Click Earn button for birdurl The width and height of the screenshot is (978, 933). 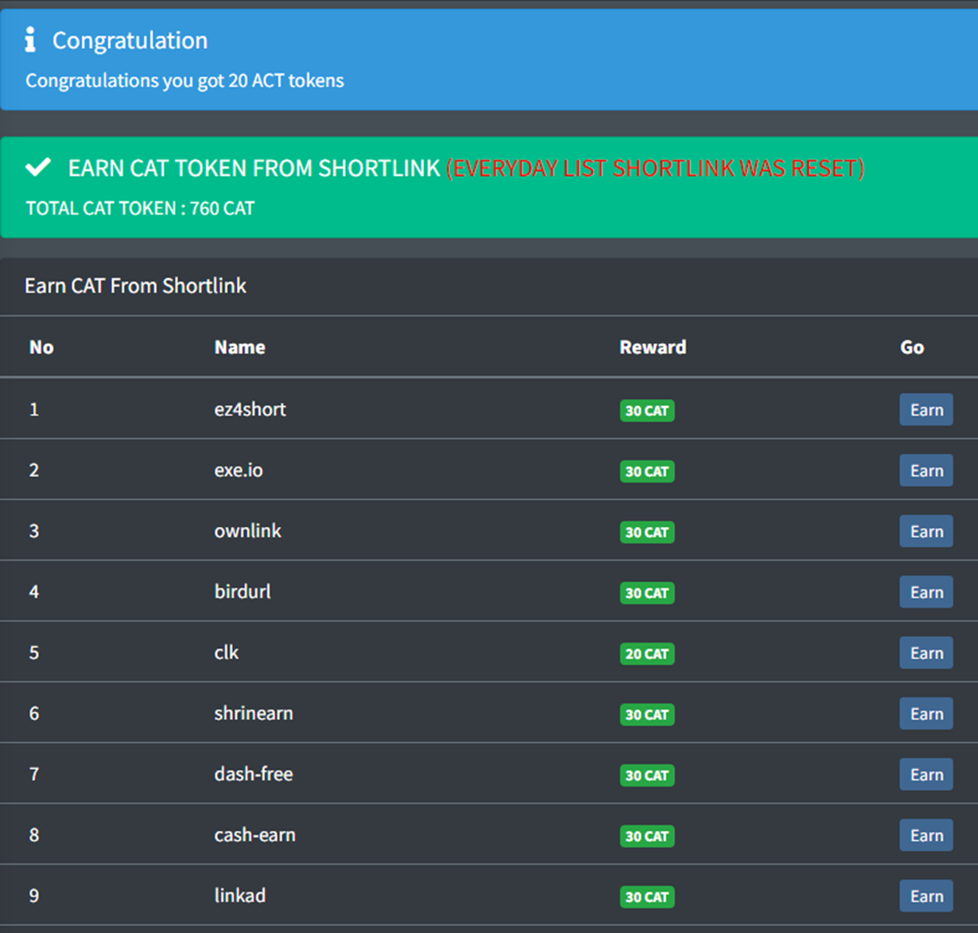coord(926,592)
